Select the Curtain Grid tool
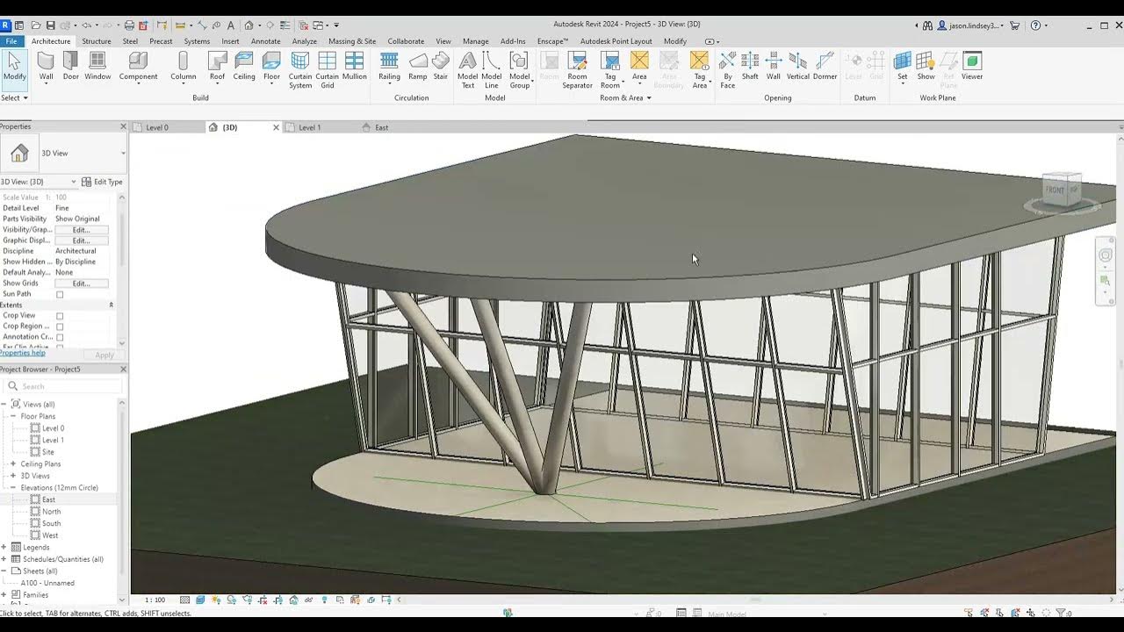1124x632 pixels. point(328,70)
